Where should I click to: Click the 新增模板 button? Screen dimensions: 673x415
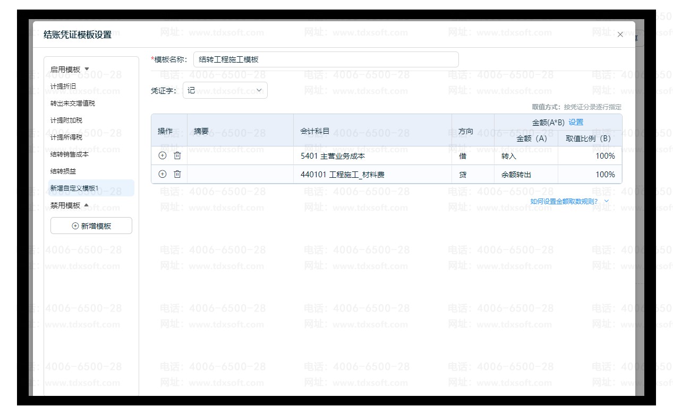tap(91, 226)
